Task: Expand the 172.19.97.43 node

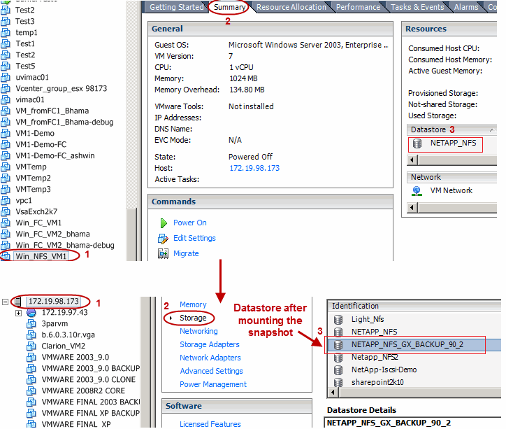Action: coord(18,313)
